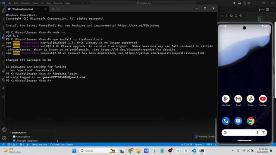Image resolution: width=276 pixels, height=155 pixels.
Task: Click the errors and warnings status indicator
Action: pos(12,145)
